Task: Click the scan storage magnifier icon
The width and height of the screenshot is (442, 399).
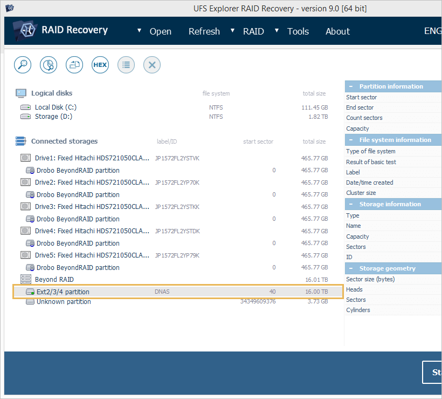Action: (23, 65)
